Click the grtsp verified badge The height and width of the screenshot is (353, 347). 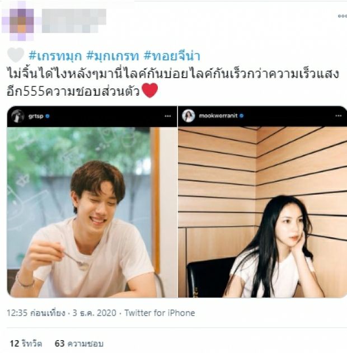coord(47,116)
